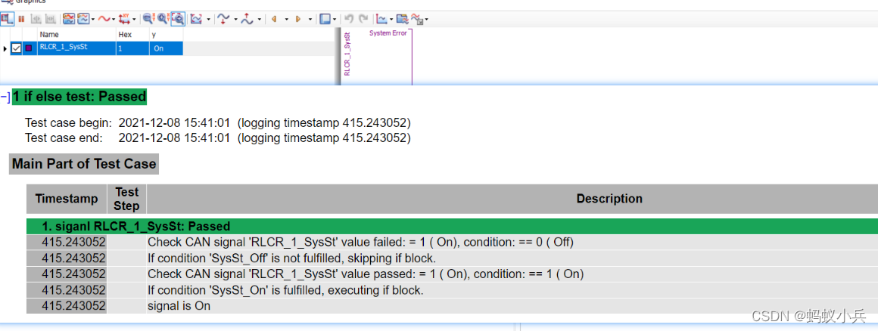Select the XY axis mode icon
The image size is (878, 331).
[x=124, y=19]
